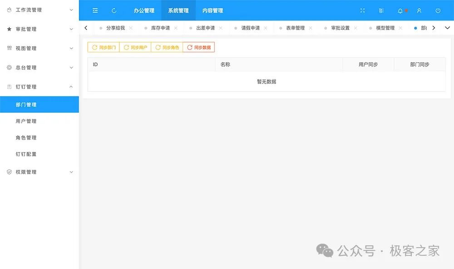The width and height of the screenshot is (454, 269).
Task: Expand the 权限管理 menu
Action: pyautogui.click(x=71, y=172)
